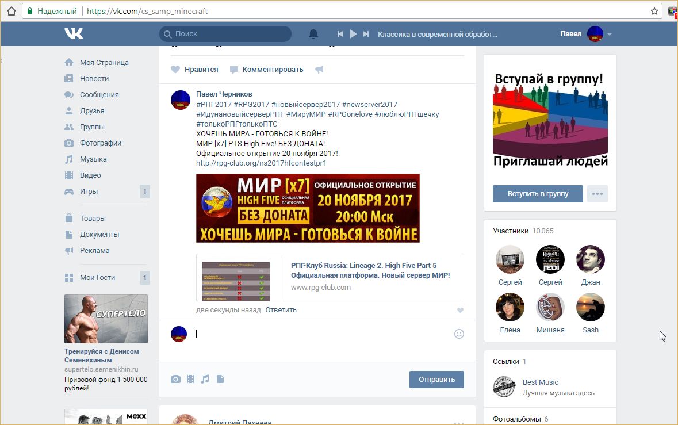Like the comment with small heart

[460, 310]
